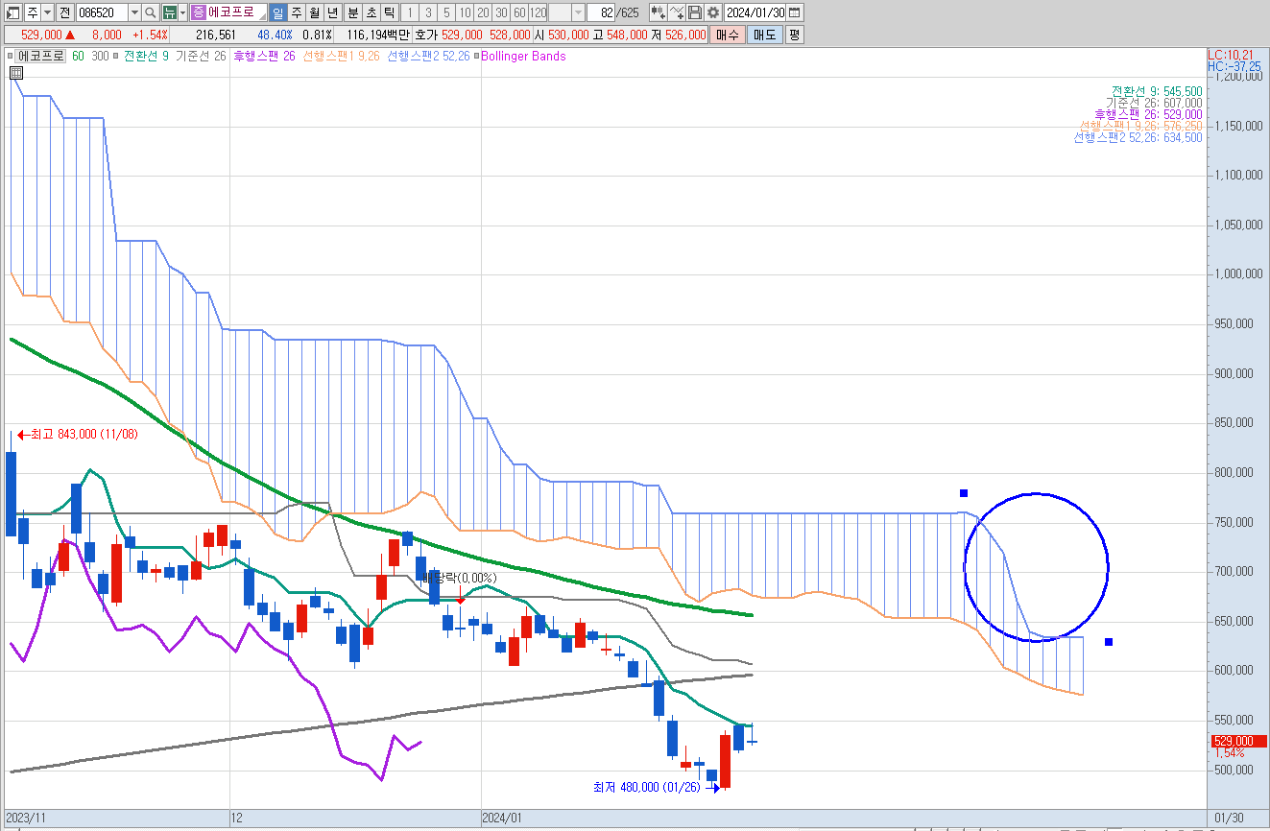1270x831 pixels.
Task: Click the green 60 moving average label
Action: click(x=78, y=57)
